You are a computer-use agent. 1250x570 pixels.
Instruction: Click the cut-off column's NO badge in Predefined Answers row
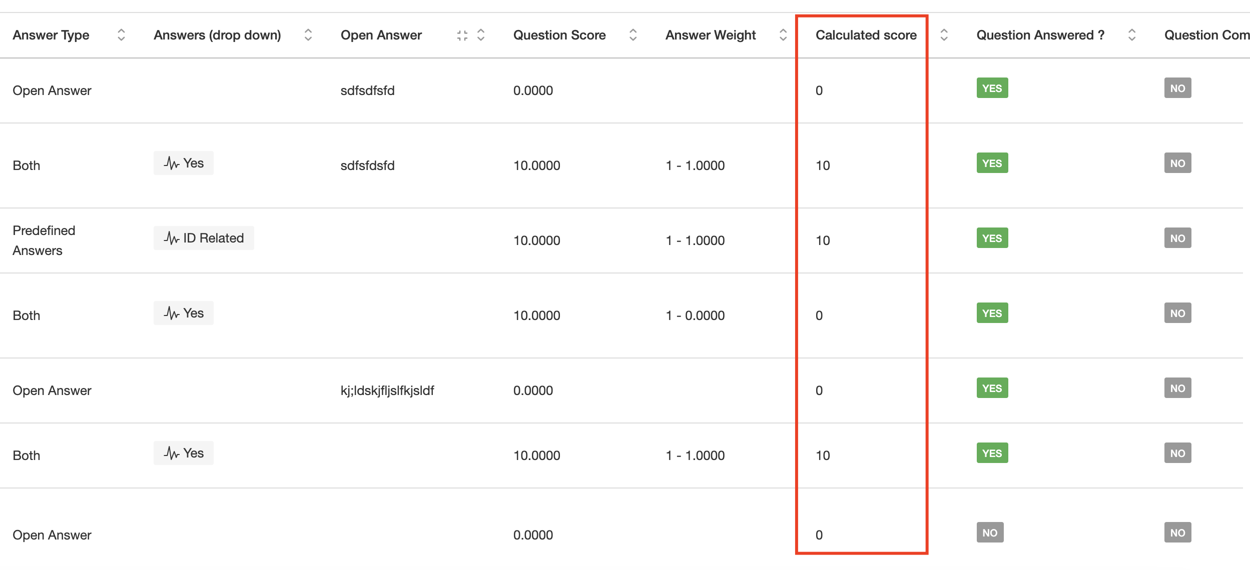(1178, 238)
